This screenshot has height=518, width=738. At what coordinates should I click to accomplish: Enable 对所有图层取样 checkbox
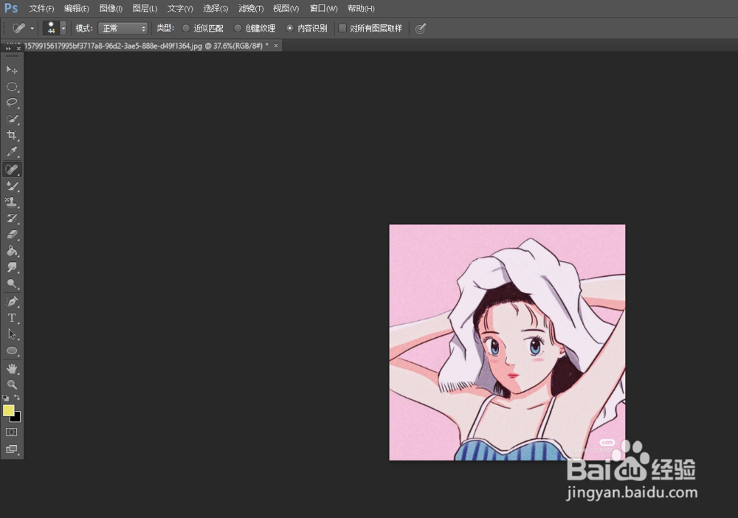342,29
